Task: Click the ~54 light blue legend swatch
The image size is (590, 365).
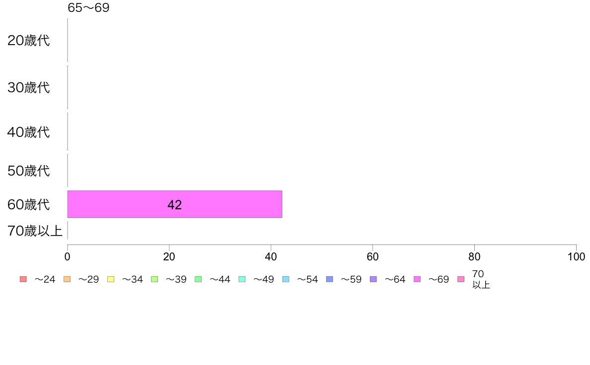Action: coord(286,279)
